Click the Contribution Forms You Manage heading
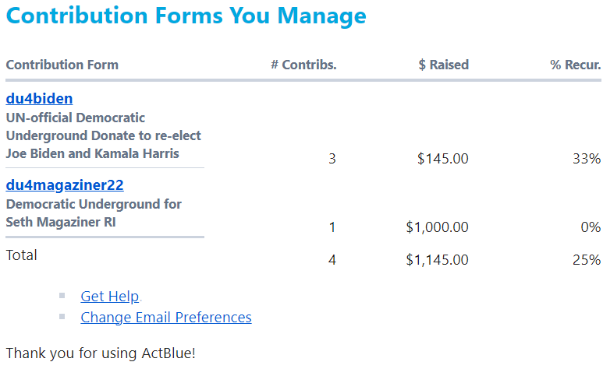The width and height of the screenshot is (603, 369). click(186, 16)
